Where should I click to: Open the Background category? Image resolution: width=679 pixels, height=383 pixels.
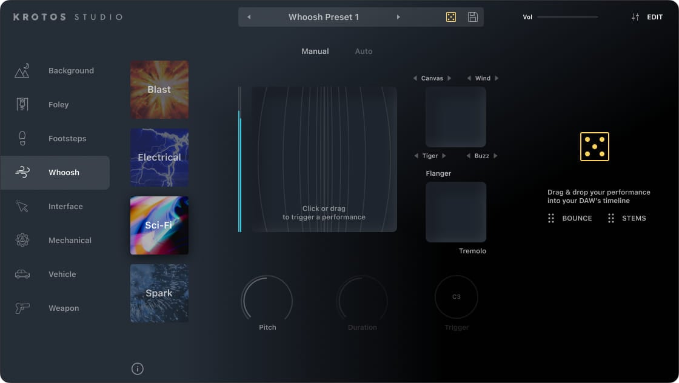click(71, 70)
